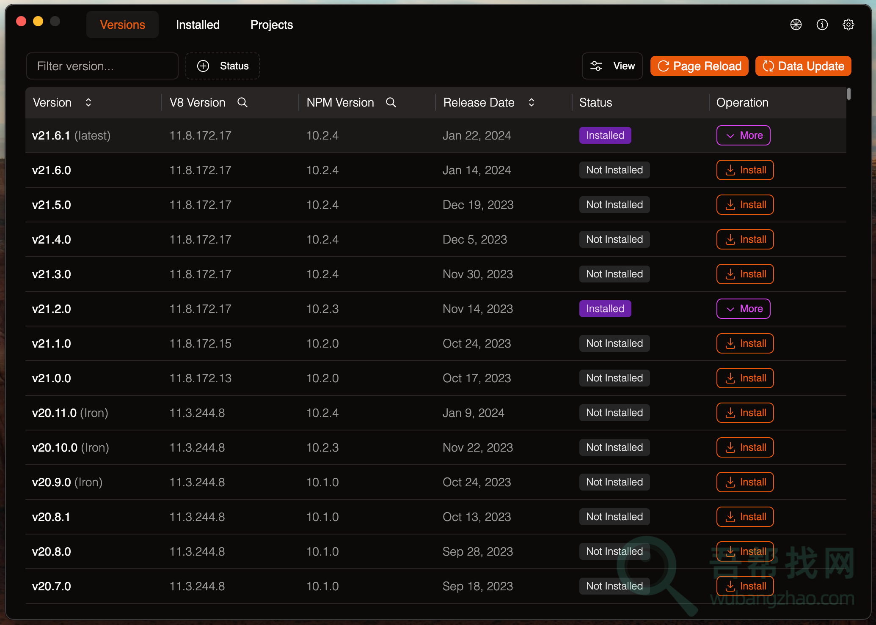Image resolution: width=876 pixels, height=625 pixels.
Task: Open the info icon in title bar
Action: click(822, 25)
